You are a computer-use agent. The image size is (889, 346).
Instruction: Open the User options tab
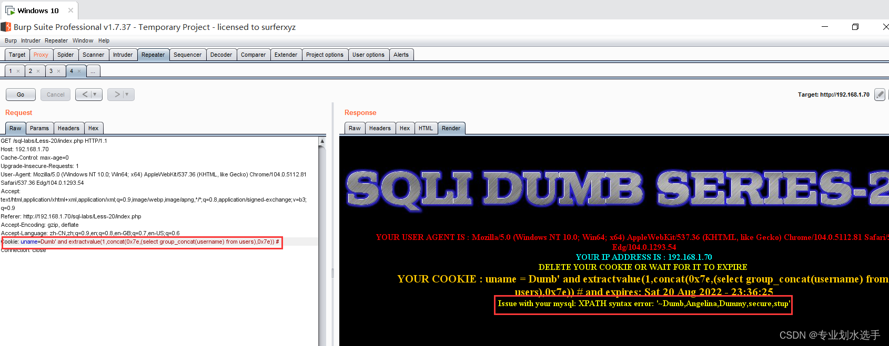tap(368, 55)
